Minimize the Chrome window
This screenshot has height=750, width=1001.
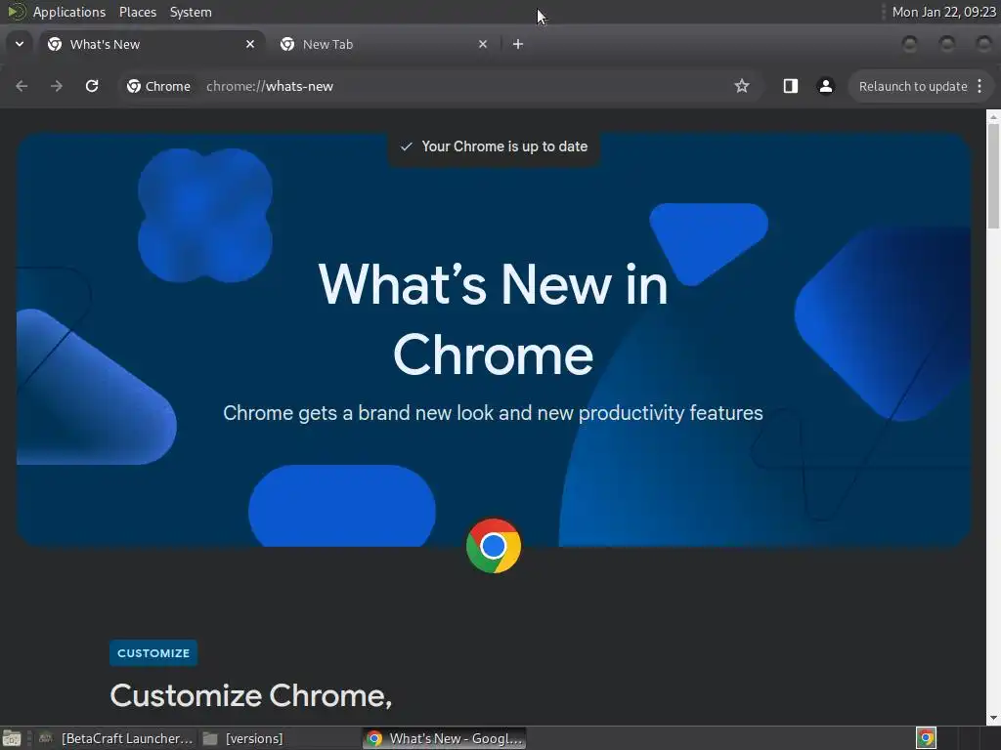[910, 44]
